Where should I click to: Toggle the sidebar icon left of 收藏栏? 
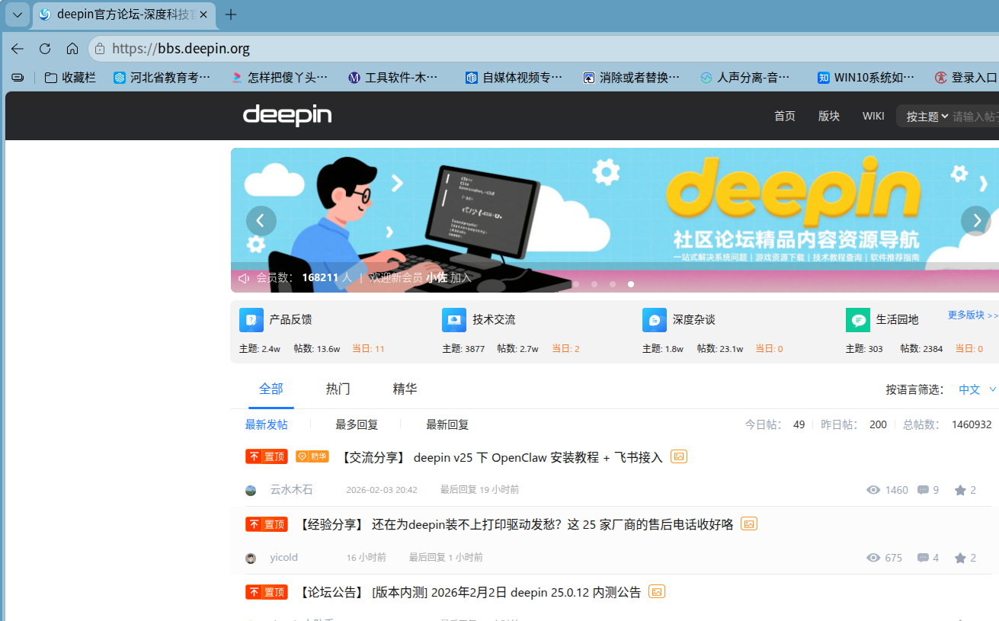point(18,77)
